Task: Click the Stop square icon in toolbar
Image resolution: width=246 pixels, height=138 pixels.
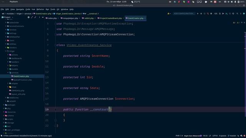Action: 211,14
